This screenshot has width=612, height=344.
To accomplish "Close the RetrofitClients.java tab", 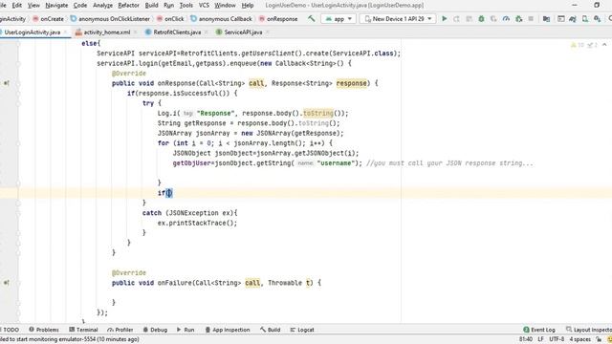I will [206, 32].
